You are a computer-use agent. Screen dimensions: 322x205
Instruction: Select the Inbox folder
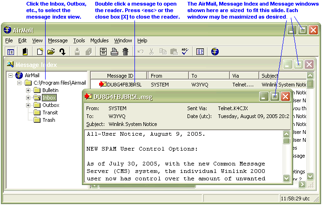point(49,98)
